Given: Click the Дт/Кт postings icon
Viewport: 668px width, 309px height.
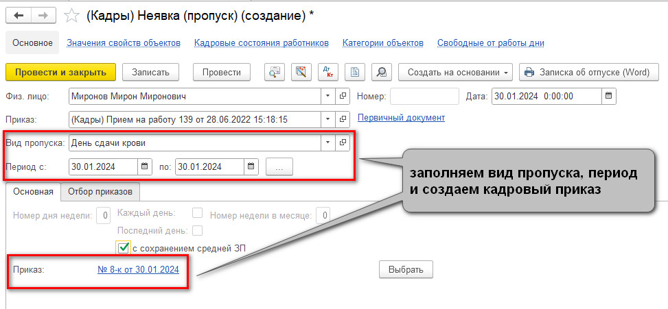Looking at the screenshot, I should pyautogui.click(x=327, y=72).
